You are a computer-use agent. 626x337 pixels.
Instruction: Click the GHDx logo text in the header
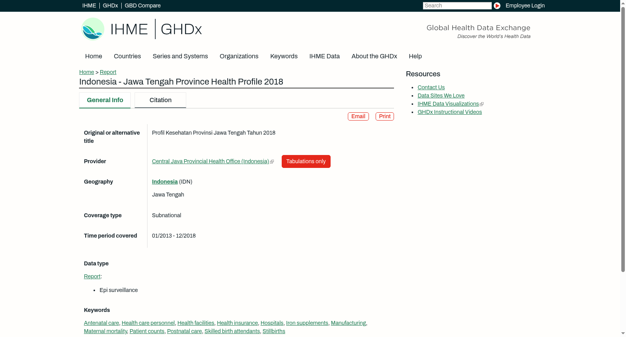click(181, 29)
